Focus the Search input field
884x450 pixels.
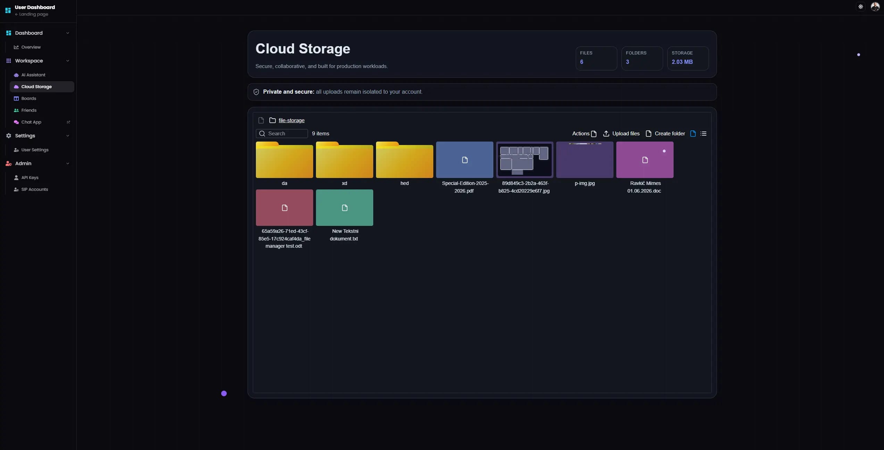[282, 134]
